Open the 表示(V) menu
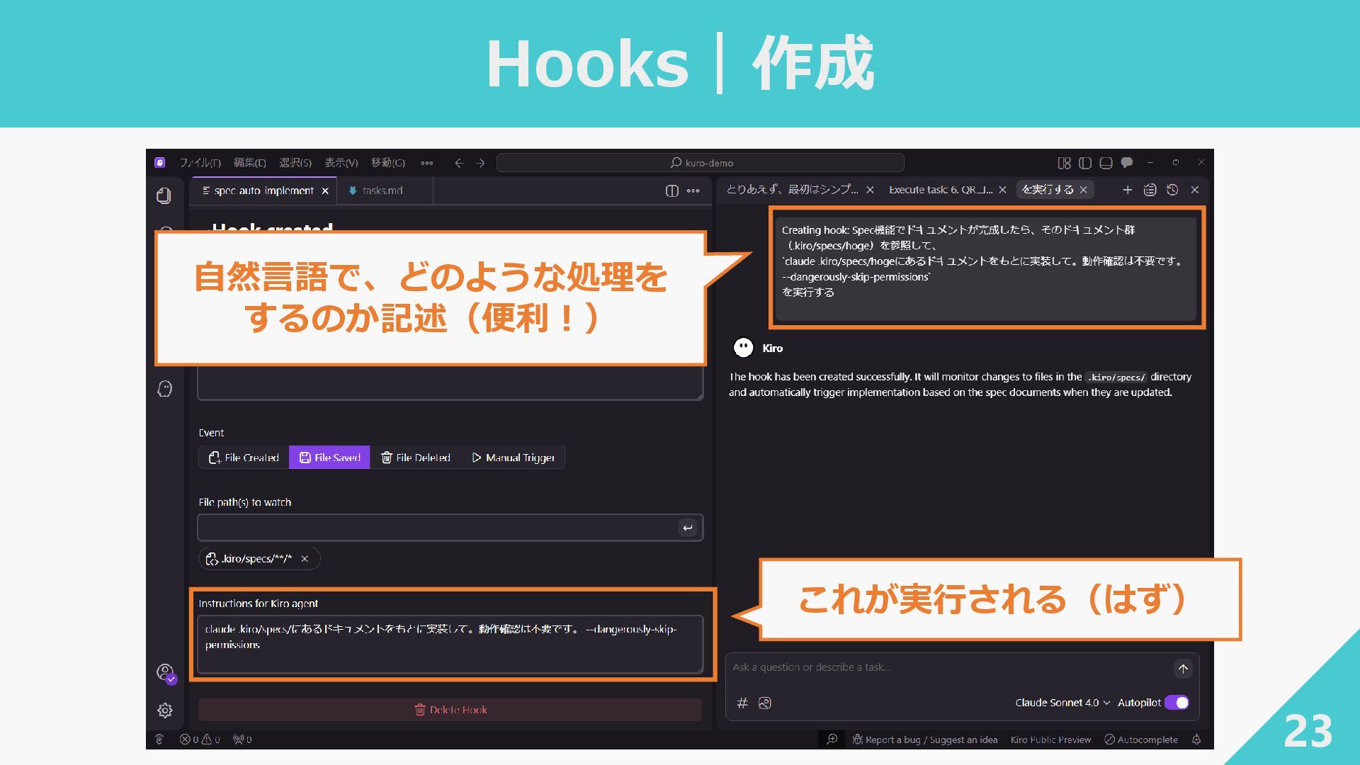 (341, 163)
